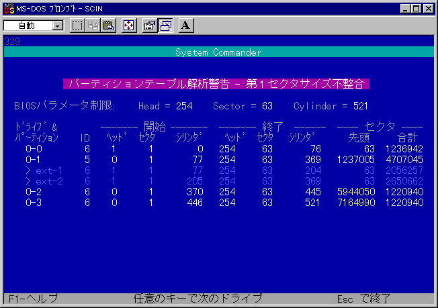
Task: Click total sectors value 1236942
Action: (404, 149)
